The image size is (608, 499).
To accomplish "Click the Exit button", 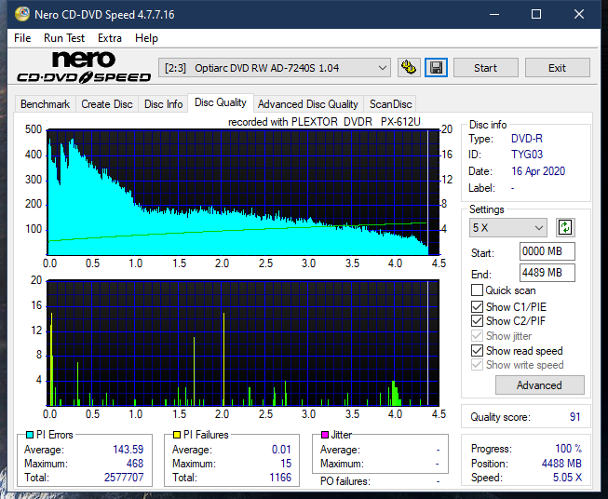I will pos(557,68).
